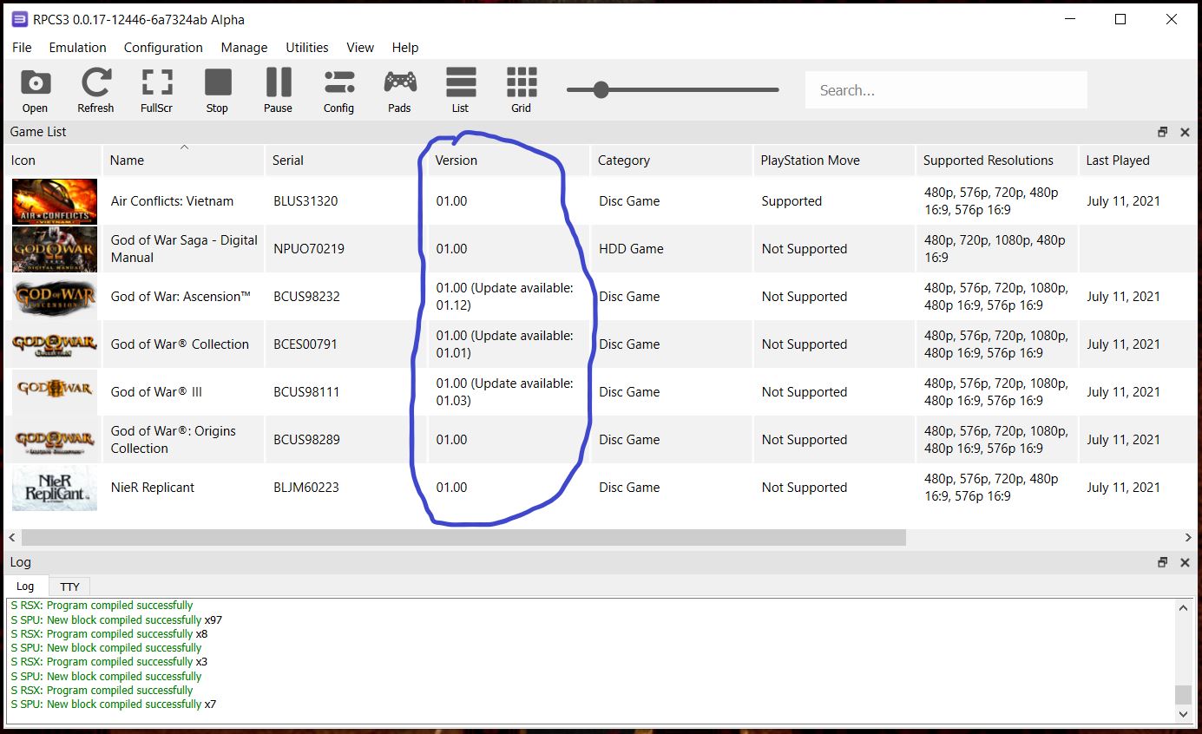Enter fullscreen with FullScr icon
This screenshot has width=1202, height=734.
[156, 90]
